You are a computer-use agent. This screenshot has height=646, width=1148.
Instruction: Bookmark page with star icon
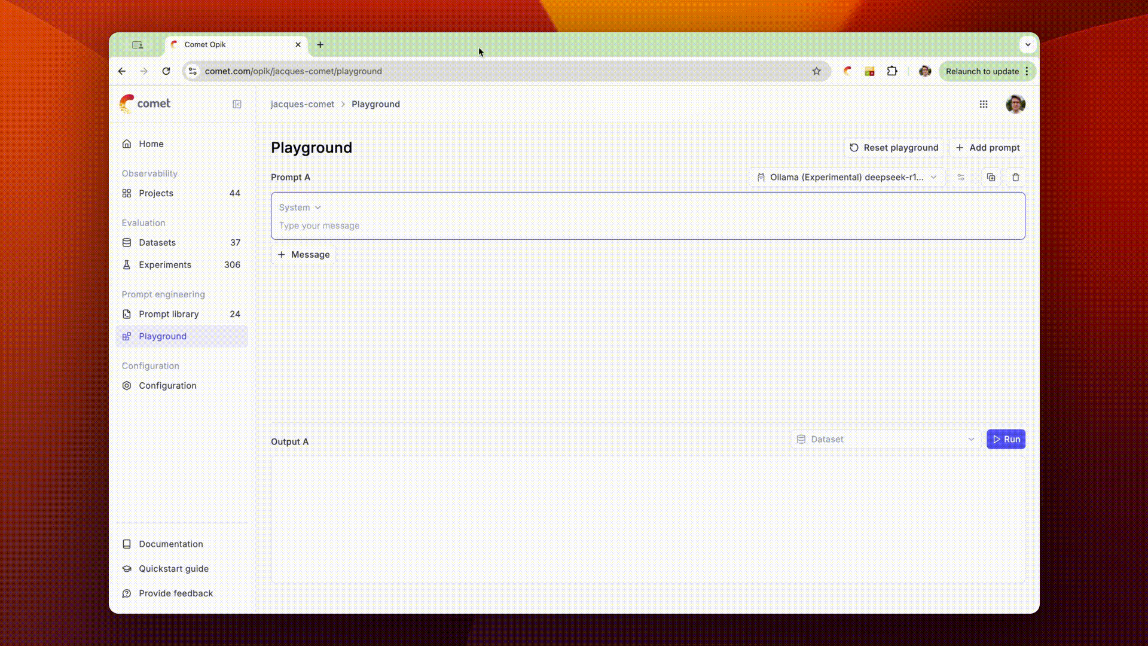[816, 71]
